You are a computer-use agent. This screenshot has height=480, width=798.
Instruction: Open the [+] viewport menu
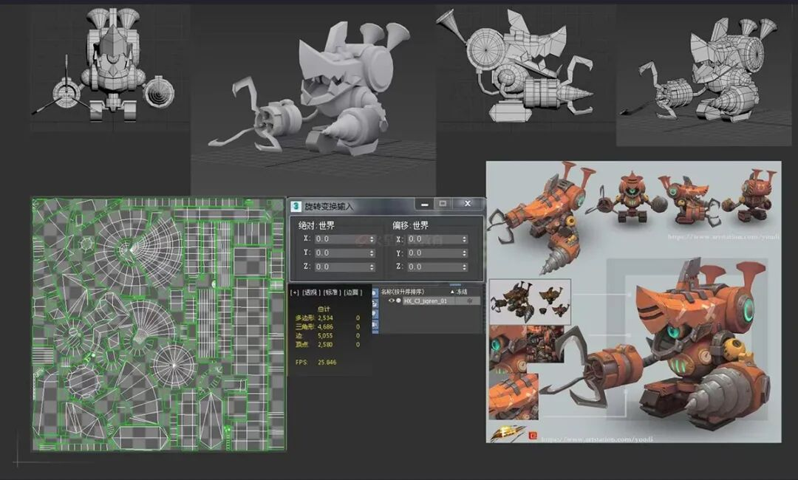pyautogui.click(x=294, y=292)
